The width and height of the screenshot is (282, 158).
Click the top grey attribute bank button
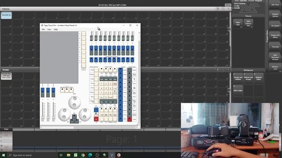pos(130,70)
